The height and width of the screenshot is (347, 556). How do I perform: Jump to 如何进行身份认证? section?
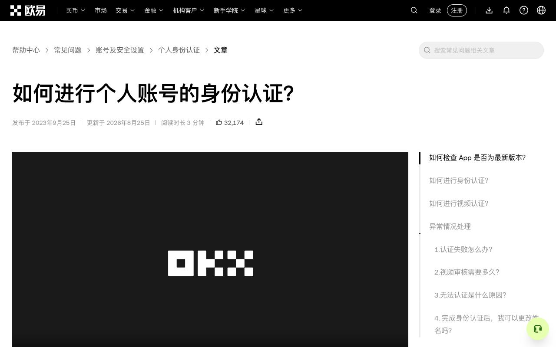[459, 181]
